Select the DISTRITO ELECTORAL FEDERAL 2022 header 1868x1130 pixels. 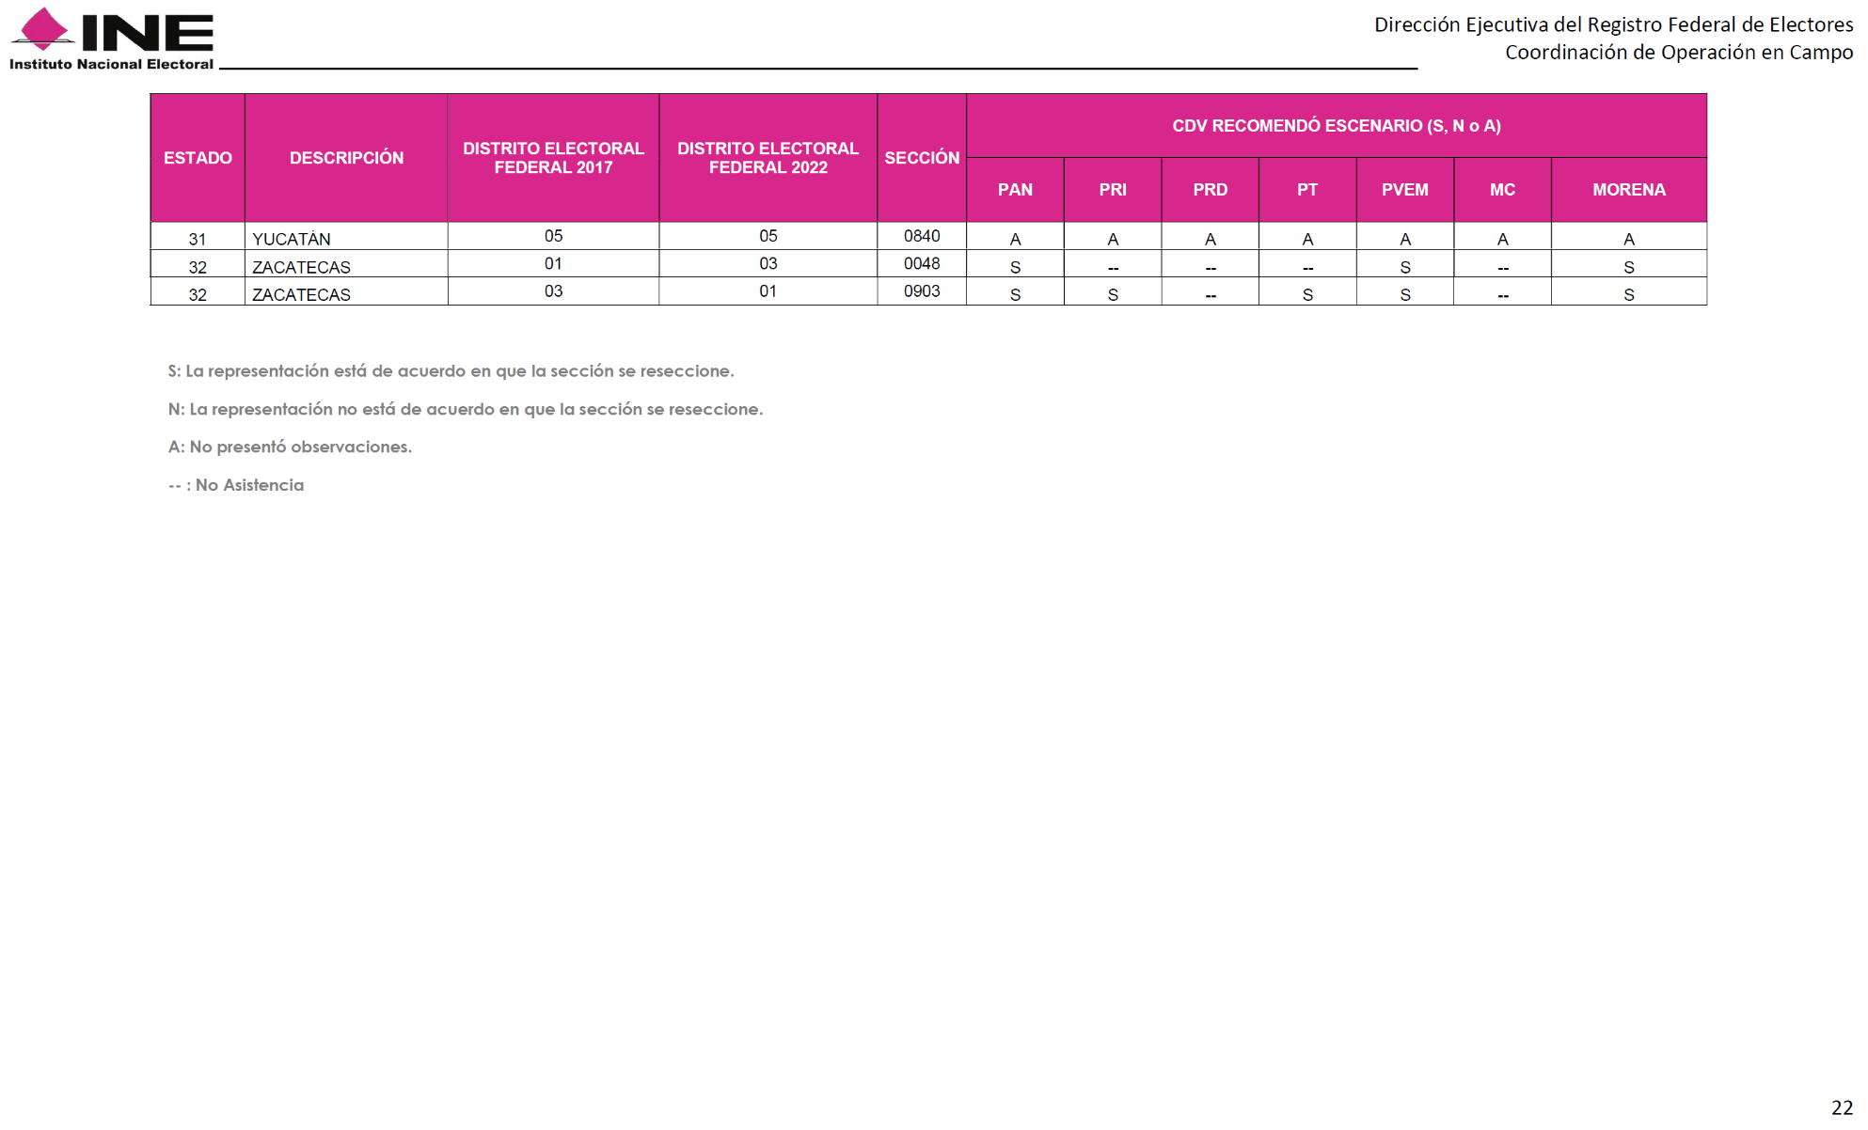[768, 158]
